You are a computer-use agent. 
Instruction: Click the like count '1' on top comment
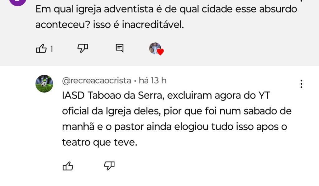coord(51,49)
